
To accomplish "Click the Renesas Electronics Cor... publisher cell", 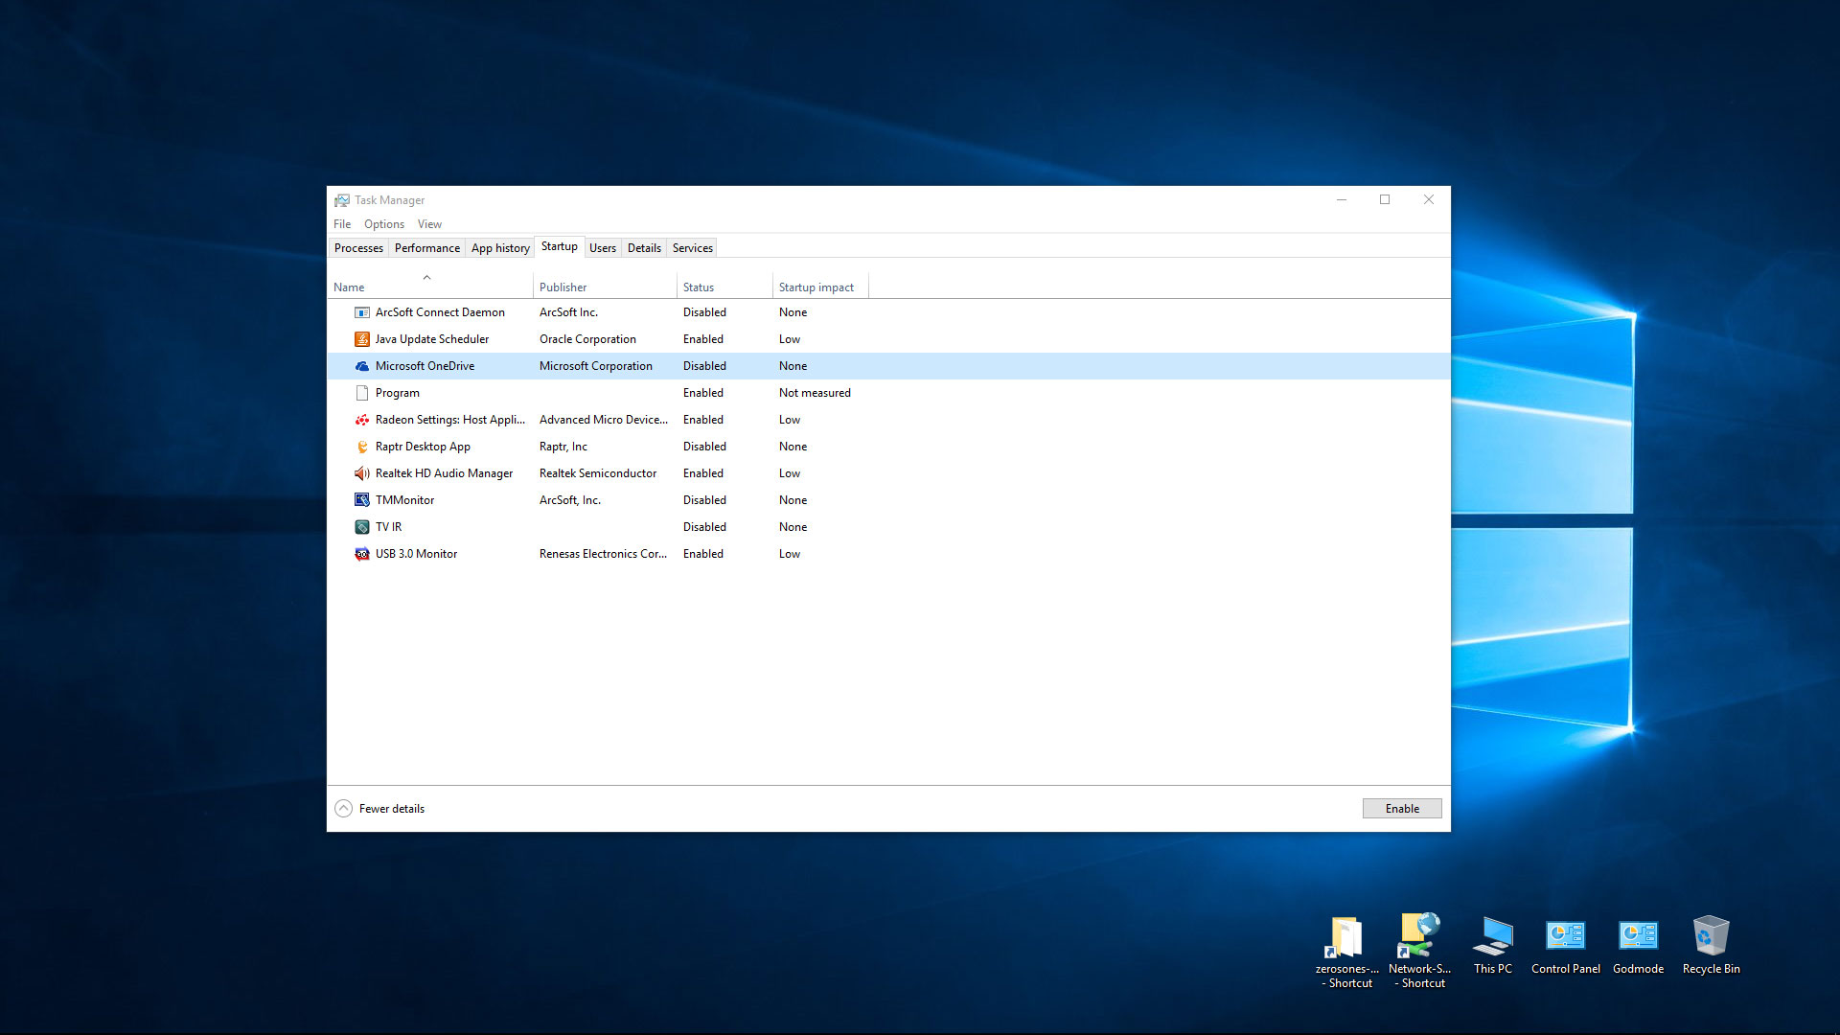I will coord(603,554).
